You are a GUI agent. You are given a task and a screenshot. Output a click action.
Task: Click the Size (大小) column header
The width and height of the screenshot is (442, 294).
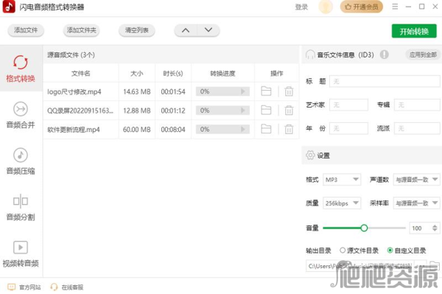pos(137,73)
